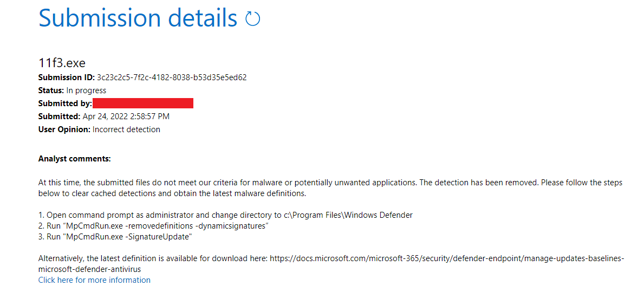This screenshot has width=631, height=292.
Task: Click the User Opinion label
Action: pos(64,129)
